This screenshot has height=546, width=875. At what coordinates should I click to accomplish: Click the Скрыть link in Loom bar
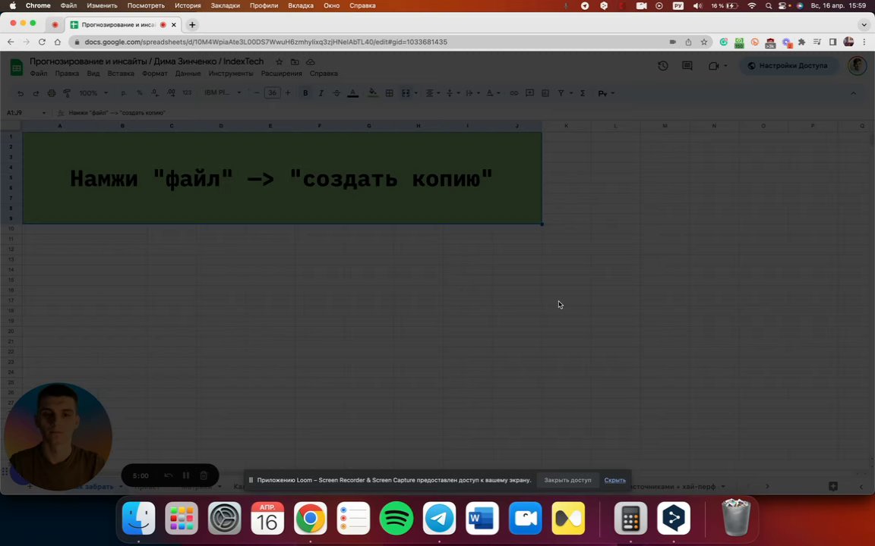(x=614, y=480)
